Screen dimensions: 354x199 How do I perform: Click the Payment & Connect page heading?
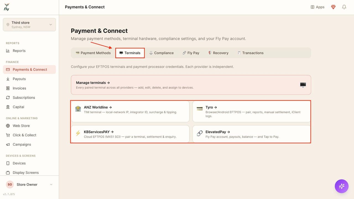click(x=99, y=31)
